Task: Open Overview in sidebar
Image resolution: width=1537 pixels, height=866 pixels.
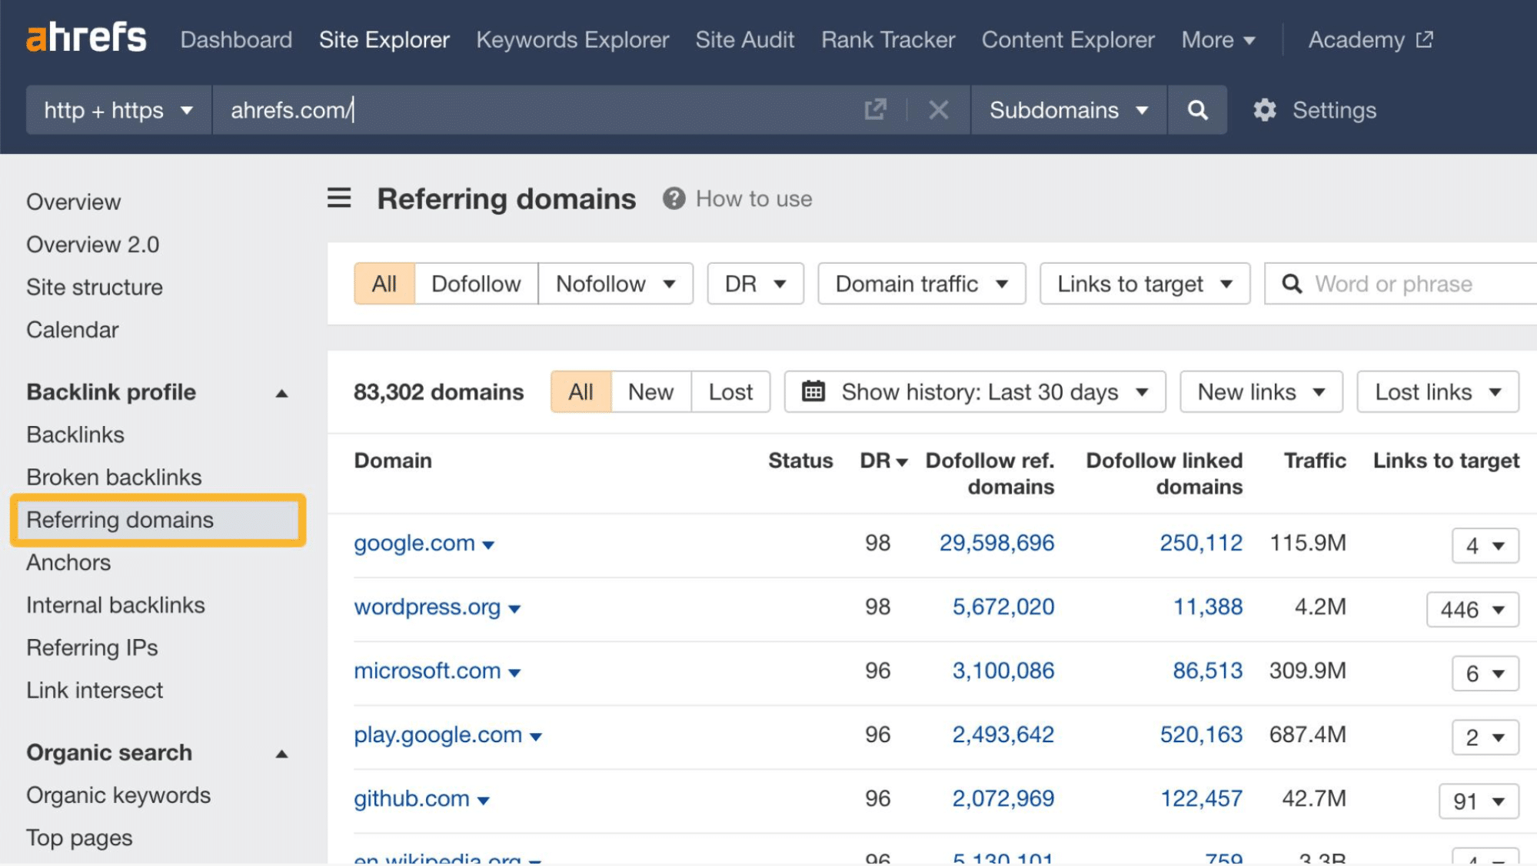Action: (74, 202)
